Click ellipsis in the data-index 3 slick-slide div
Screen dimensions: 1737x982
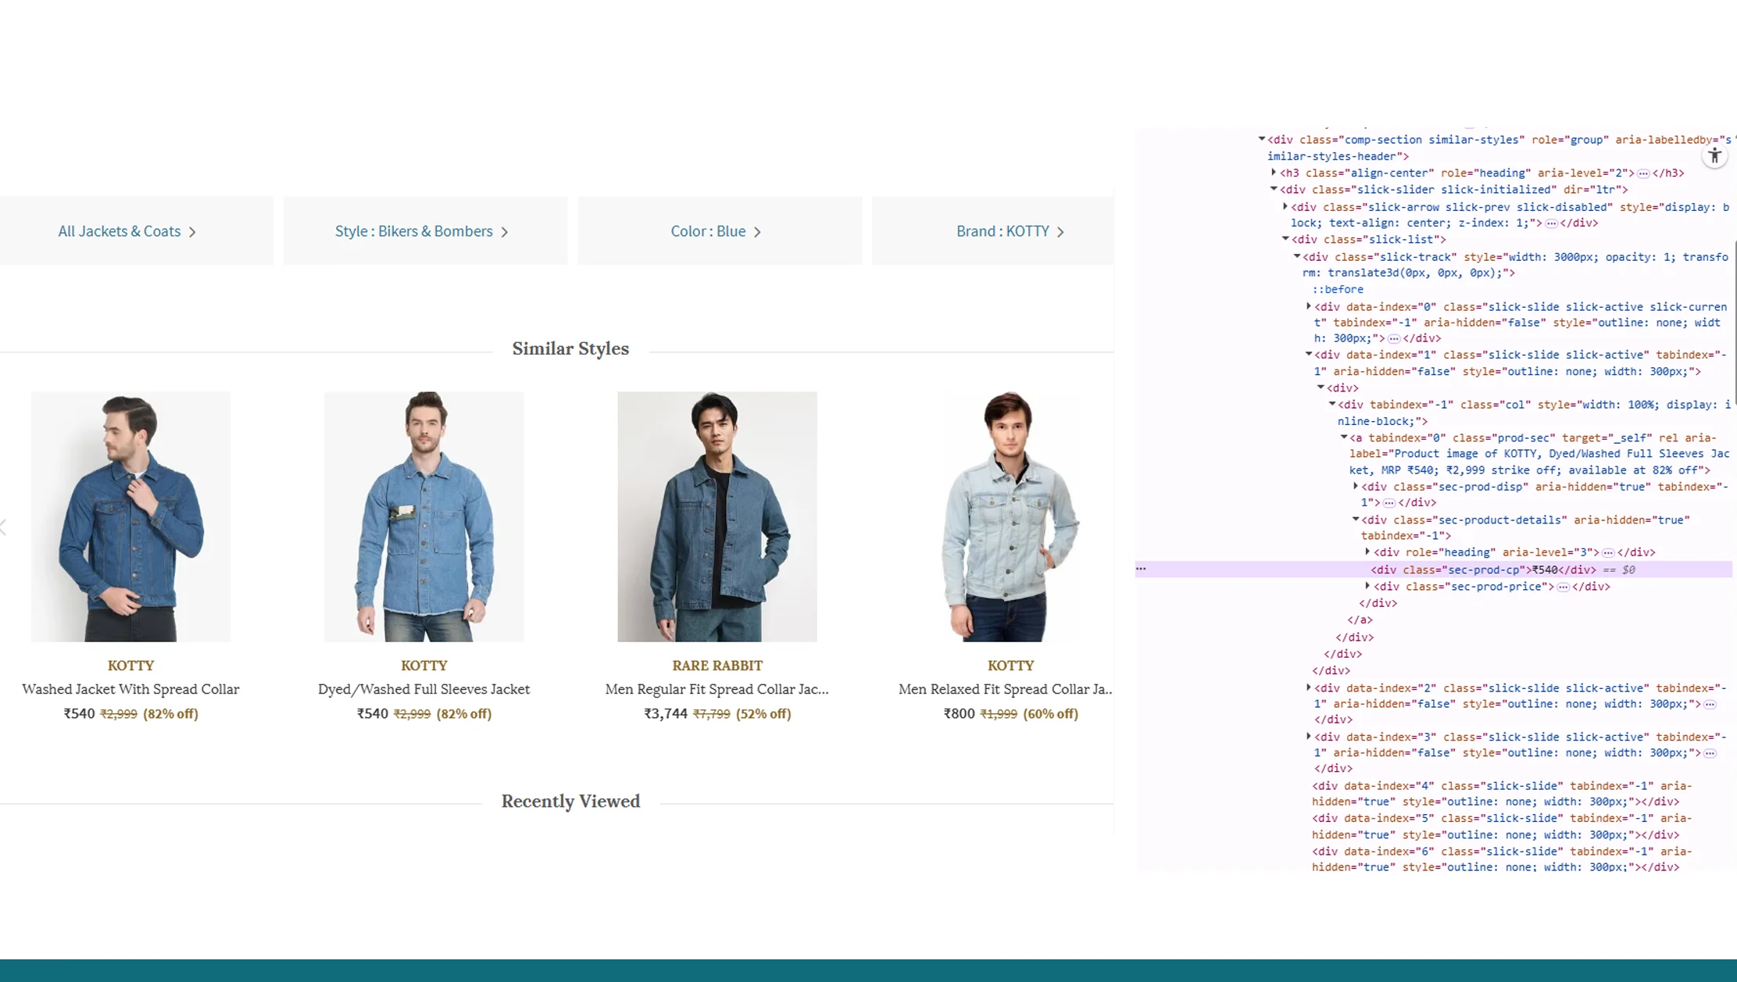tap(1708, 752)
